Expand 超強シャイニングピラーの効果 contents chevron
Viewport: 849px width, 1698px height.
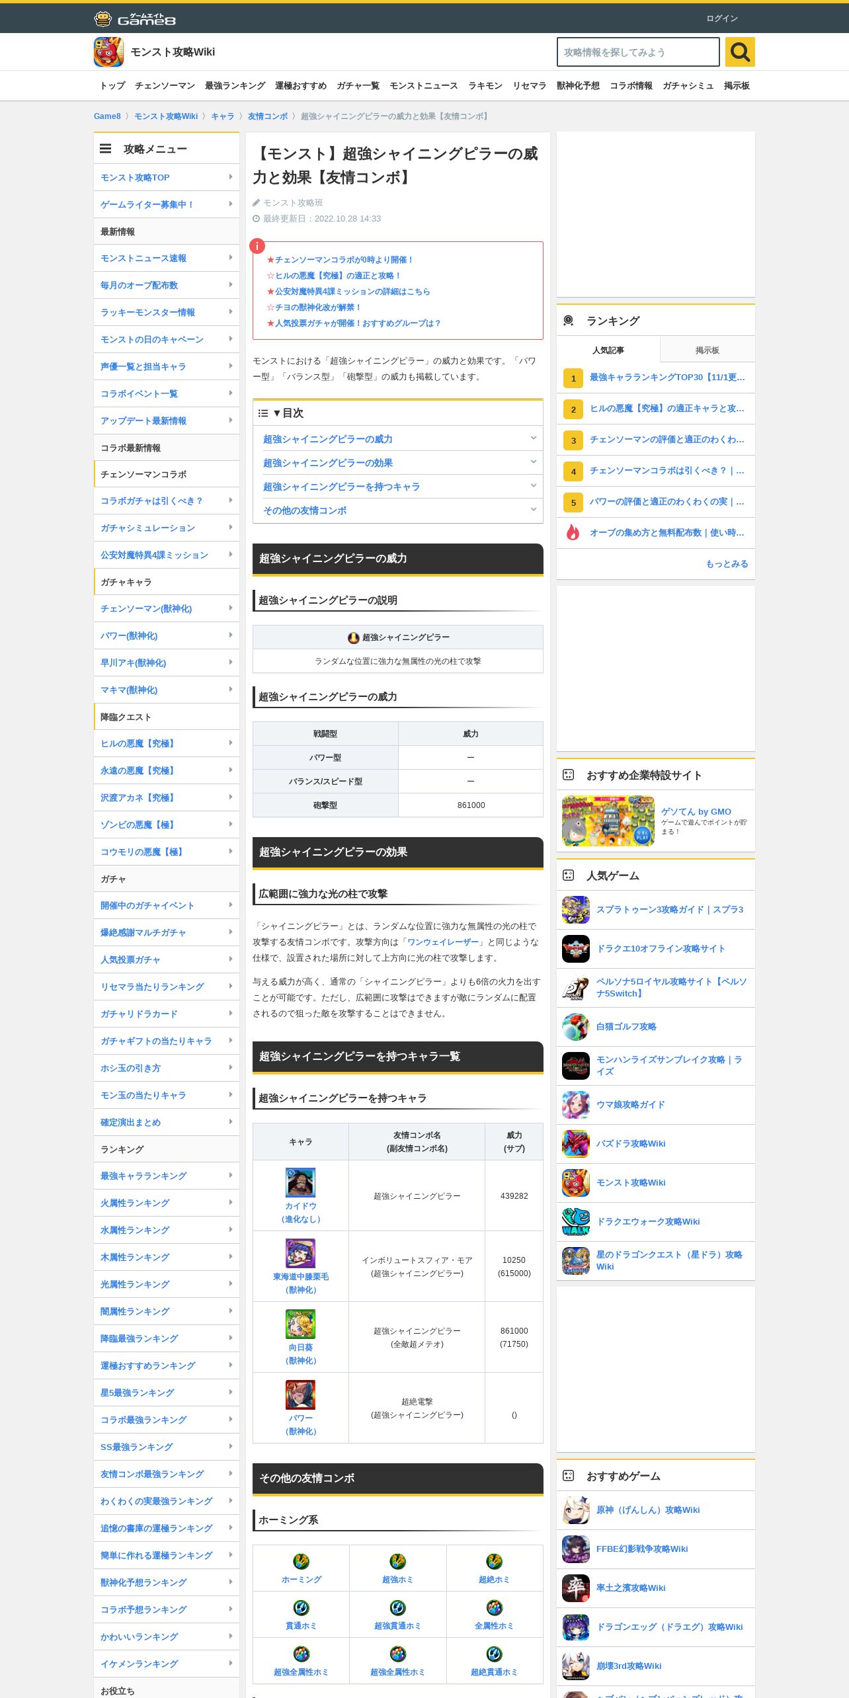coord(533,462)
